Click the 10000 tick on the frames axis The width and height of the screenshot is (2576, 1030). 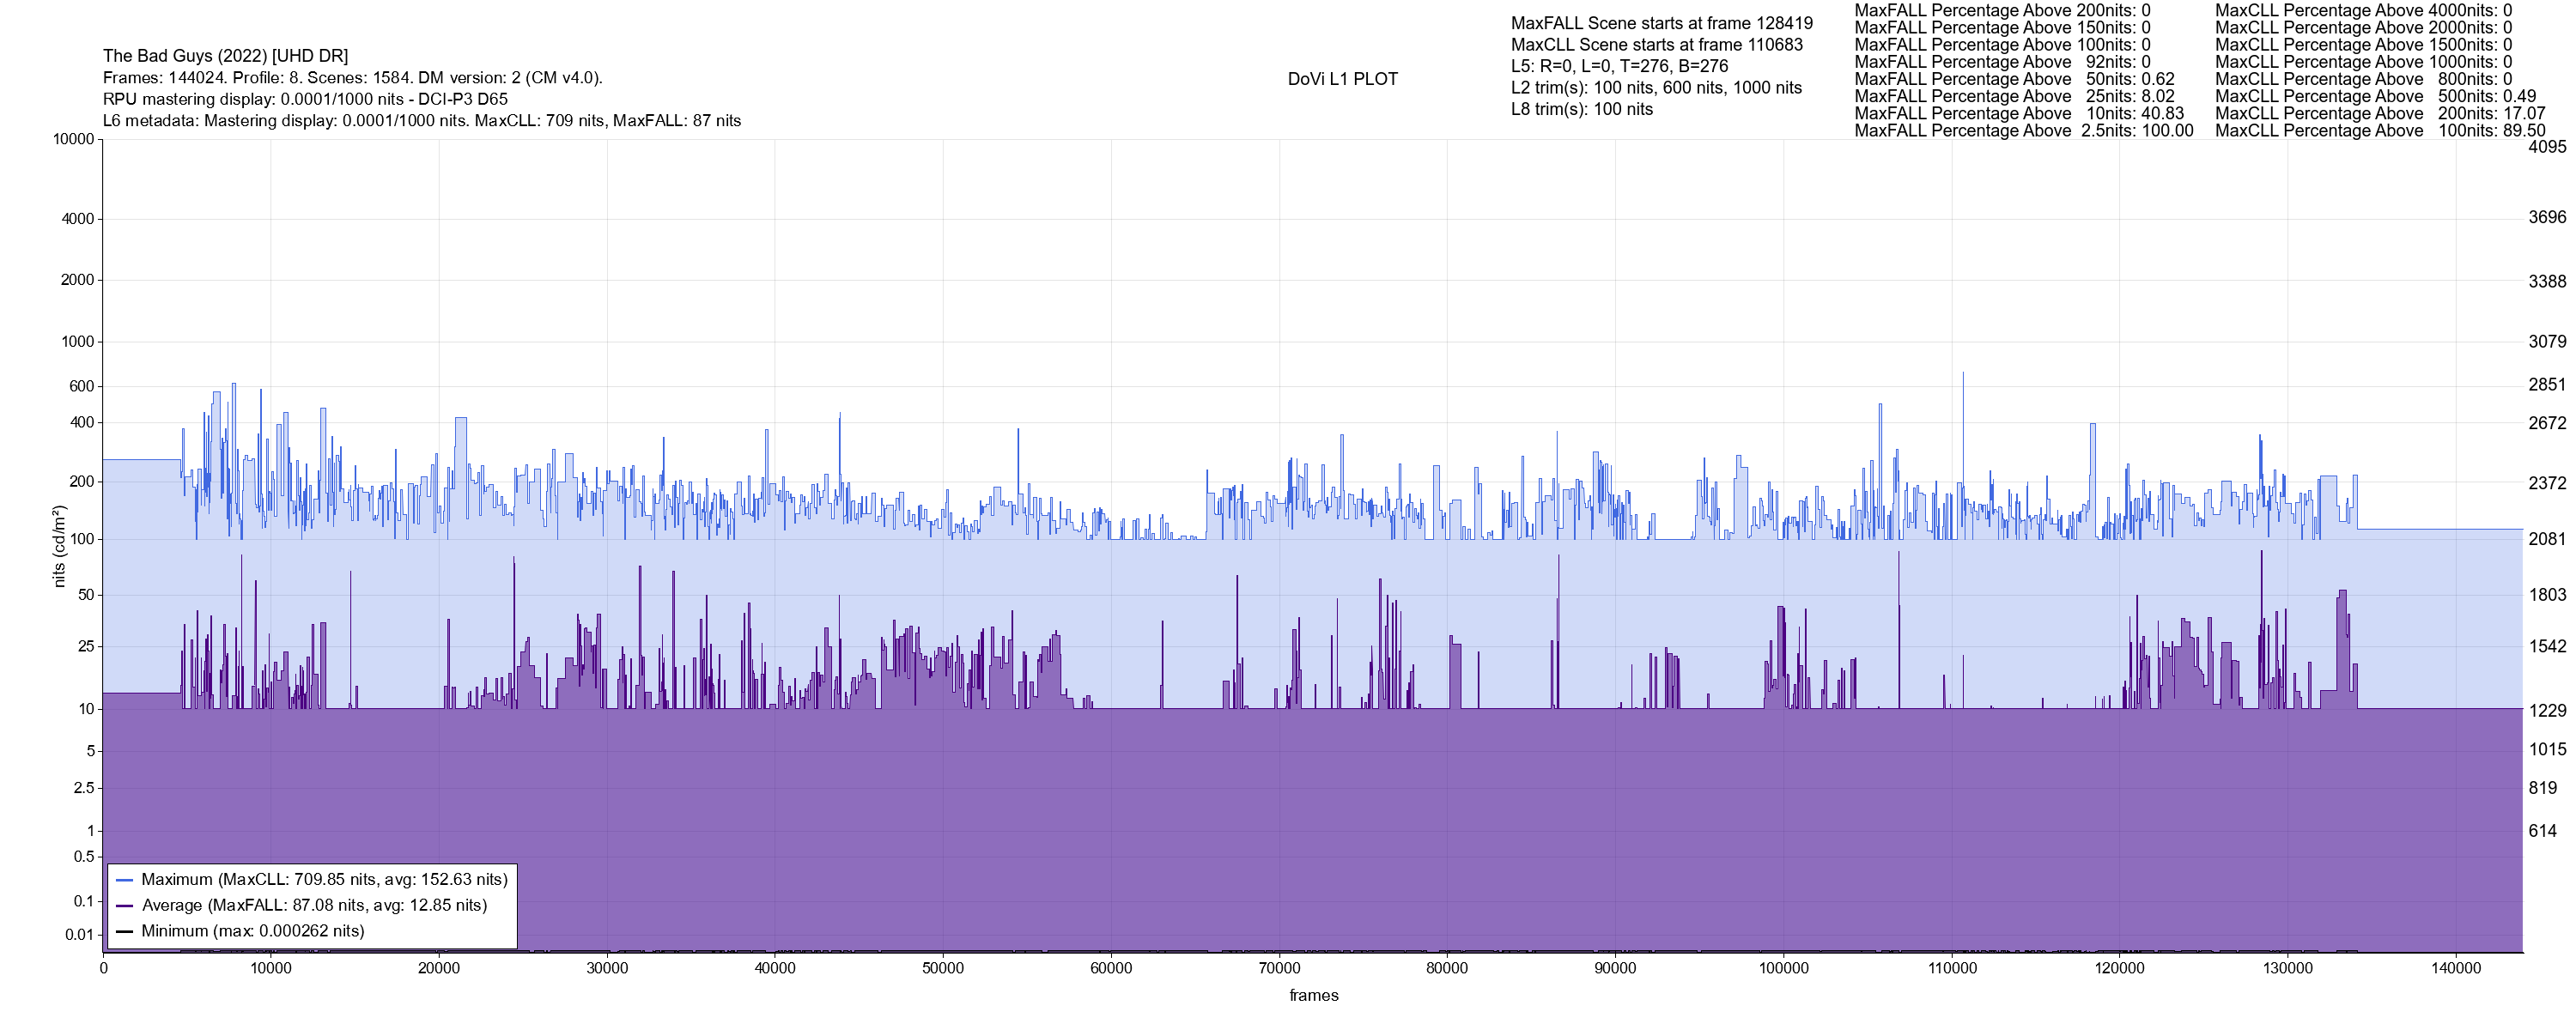point(271,969)
